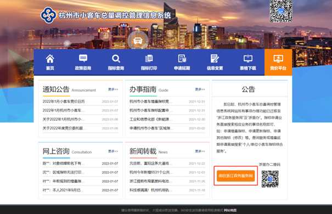Viewport: 332px width, 214px height.
Task: Open 更多>> in 网上咨询 section
Action: point(113,151)
